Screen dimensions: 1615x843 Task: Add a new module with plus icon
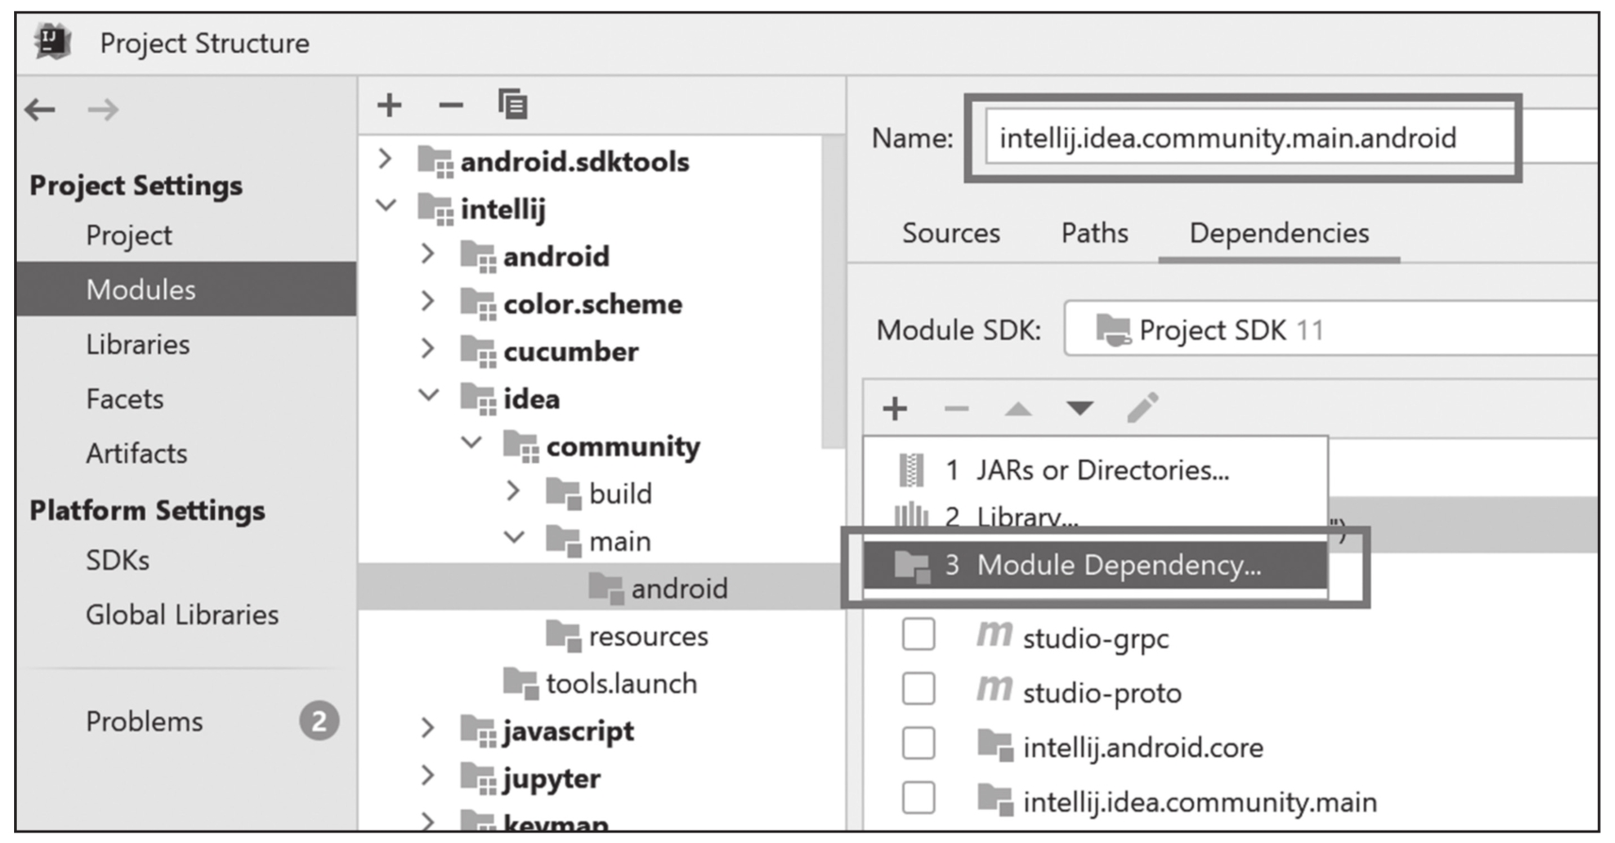390,105
